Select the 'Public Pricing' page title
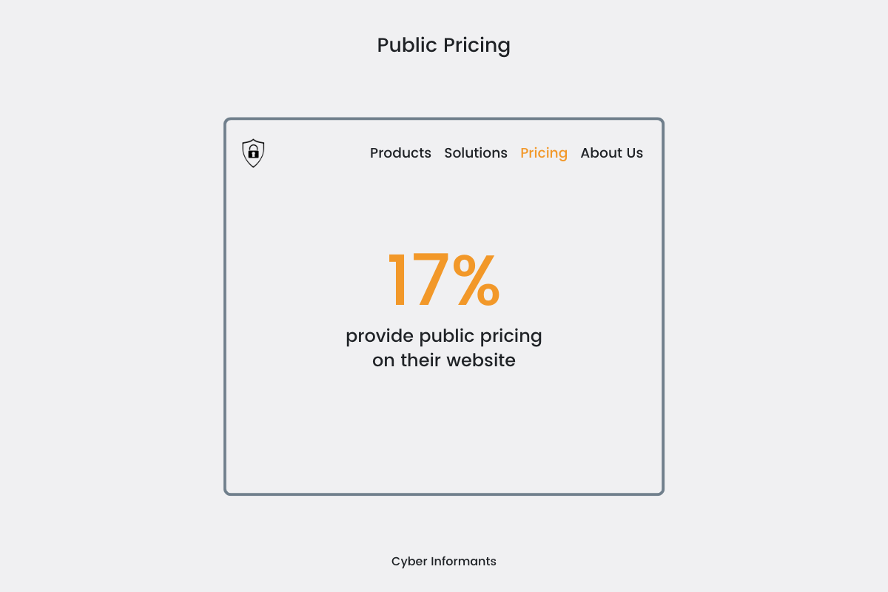The height and width of the screenshot is (592, 888). pyautogui.click(x=444, y=45)
